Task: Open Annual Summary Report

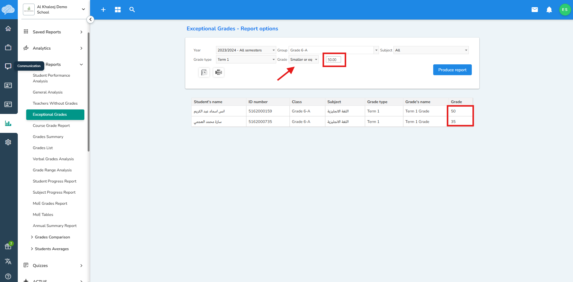Action: 55,226
